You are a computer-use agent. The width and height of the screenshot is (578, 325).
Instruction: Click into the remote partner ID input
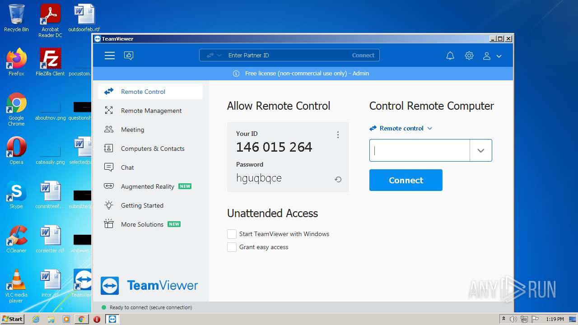(x=420, y=150)
